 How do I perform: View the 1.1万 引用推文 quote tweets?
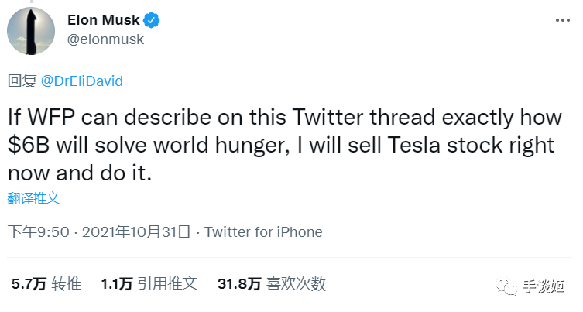(149, 284)
